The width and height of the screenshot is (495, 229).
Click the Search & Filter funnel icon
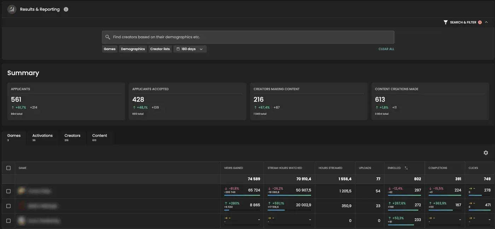point(445,22)
